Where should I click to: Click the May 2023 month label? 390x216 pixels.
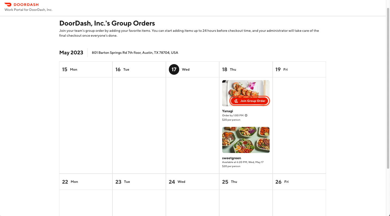(x=71, y=53)
